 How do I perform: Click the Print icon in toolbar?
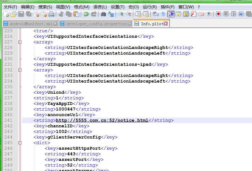coord(51,14)
